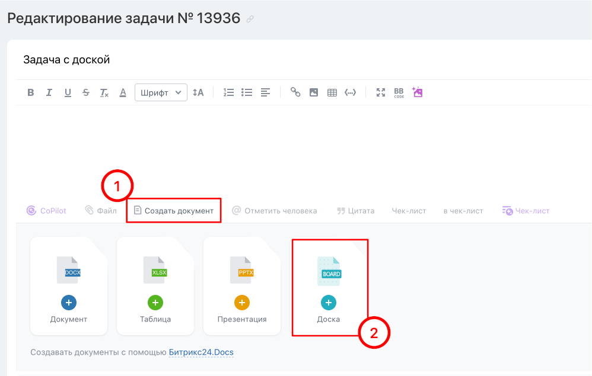Switch editor to BB code mode
This screenshot has width=592, height=376.
pos(398,92)
